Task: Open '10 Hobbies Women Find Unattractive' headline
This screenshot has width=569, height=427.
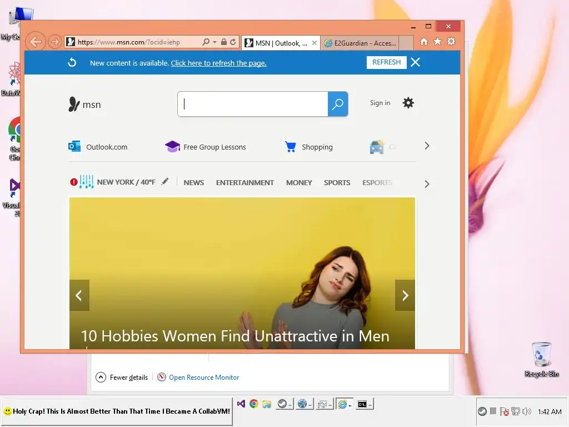Action: click(x=235, y=336)
